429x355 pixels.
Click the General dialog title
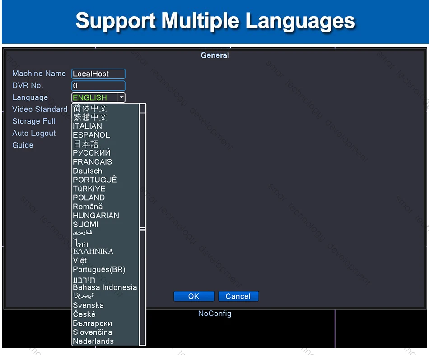(x=215, y=55)
